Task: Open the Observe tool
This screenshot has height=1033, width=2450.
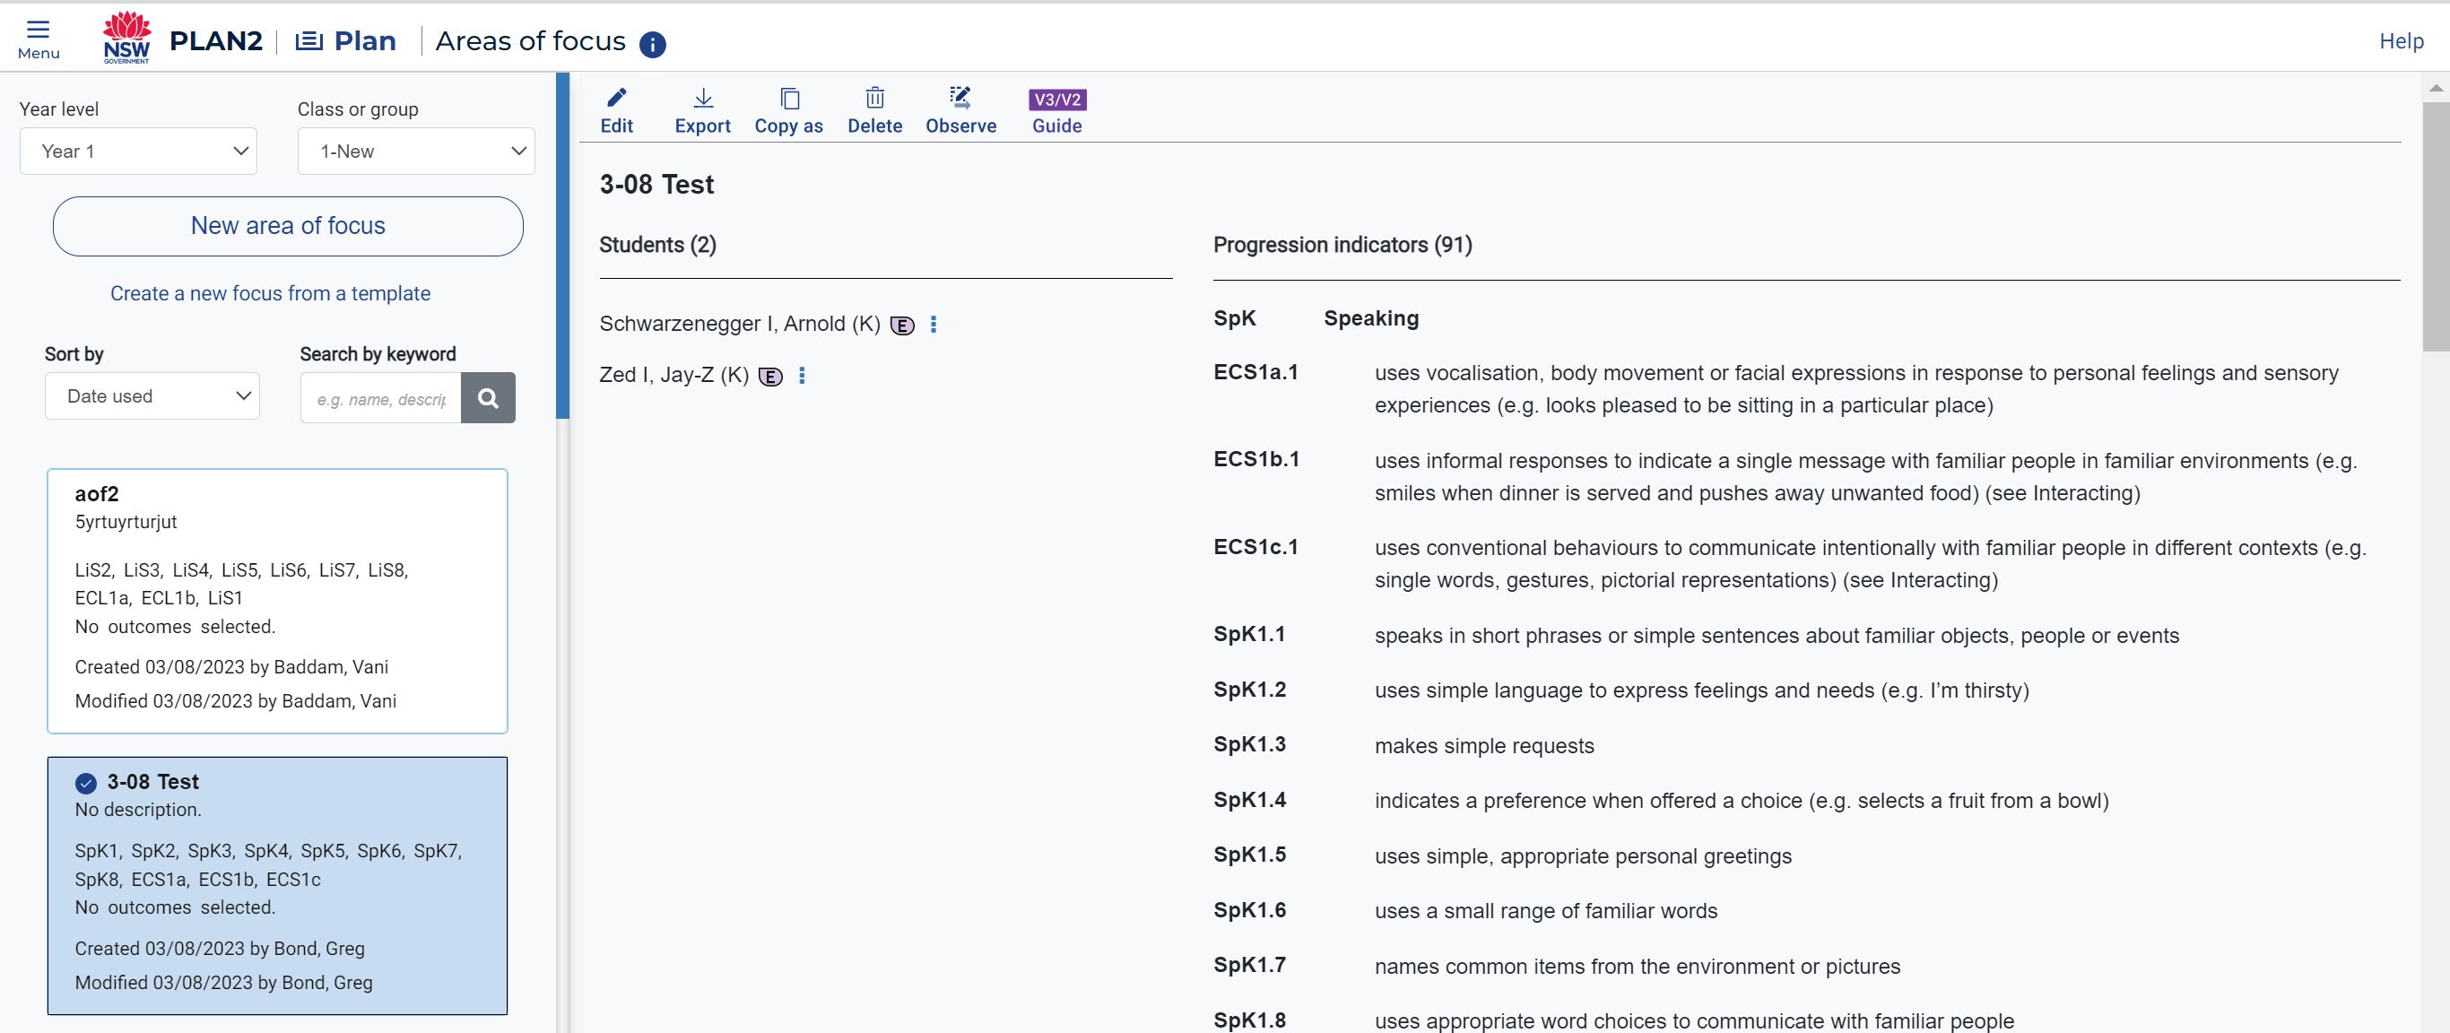Action: click(960, 109)
